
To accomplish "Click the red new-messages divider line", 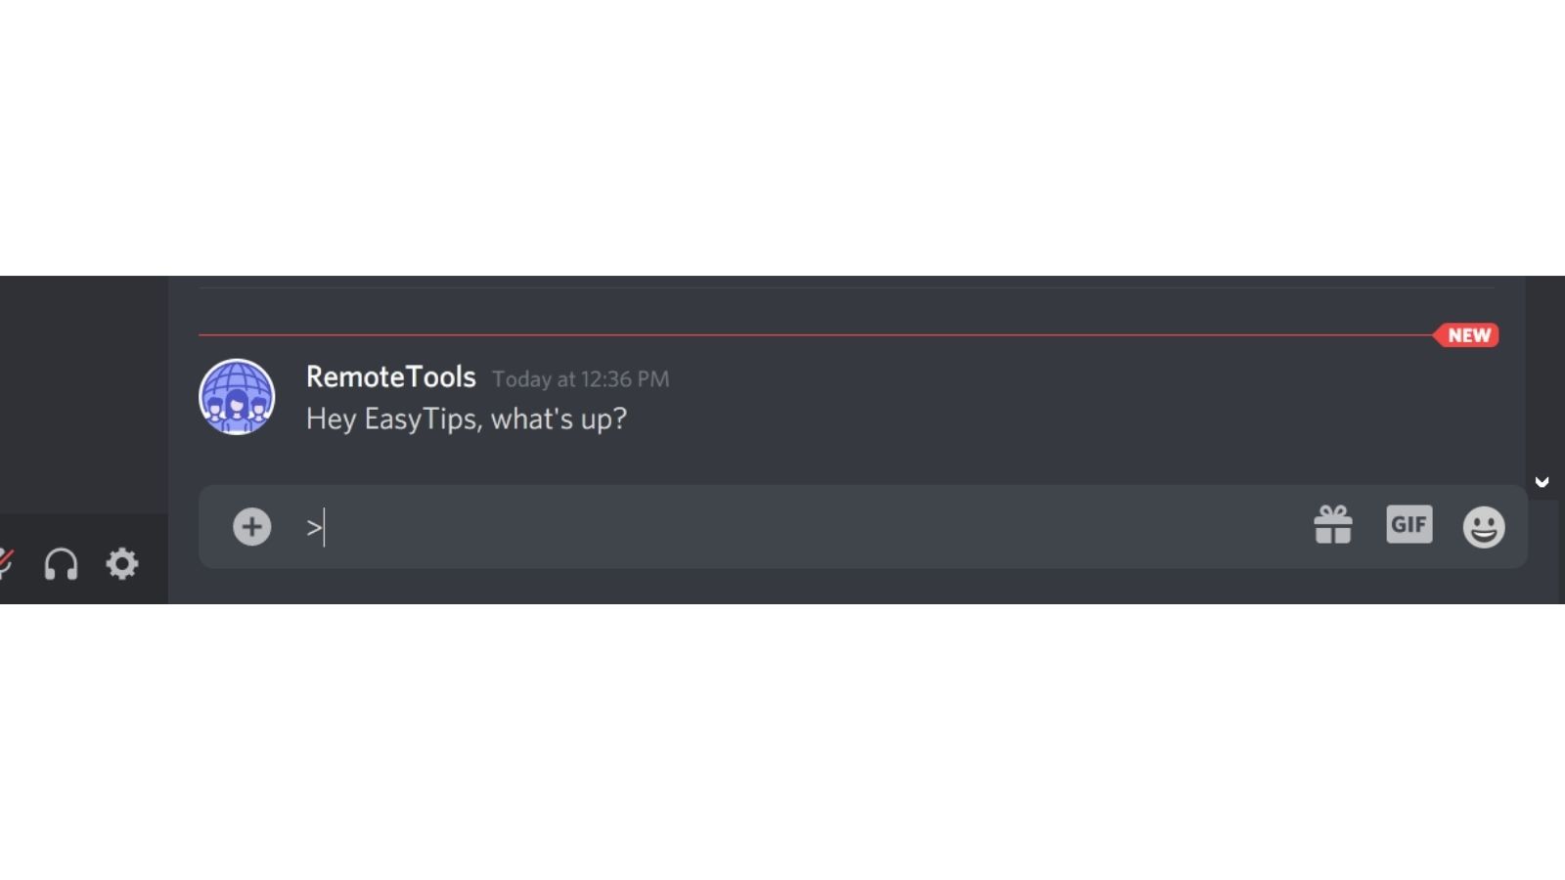I will coord(816,335).
